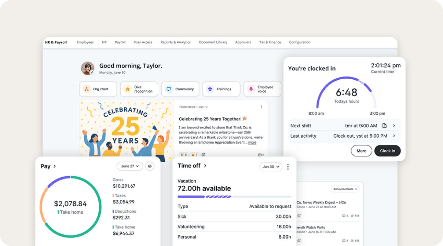Open Celebrating 25 Years Together post title
The image size is (443, 246).
[213, 119]
